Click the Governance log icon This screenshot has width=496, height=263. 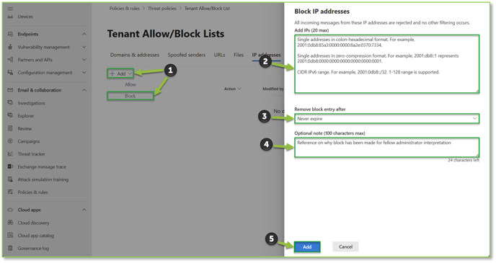coord(10,248)
